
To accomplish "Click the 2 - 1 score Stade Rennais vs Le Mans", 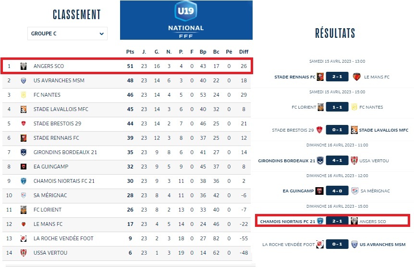I will click(x=338, y=77).
